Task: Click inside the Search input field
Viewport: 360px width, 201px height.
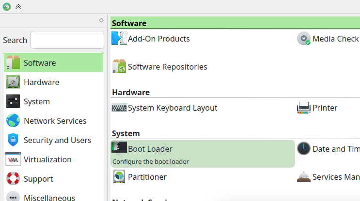Action: (67, 40)
